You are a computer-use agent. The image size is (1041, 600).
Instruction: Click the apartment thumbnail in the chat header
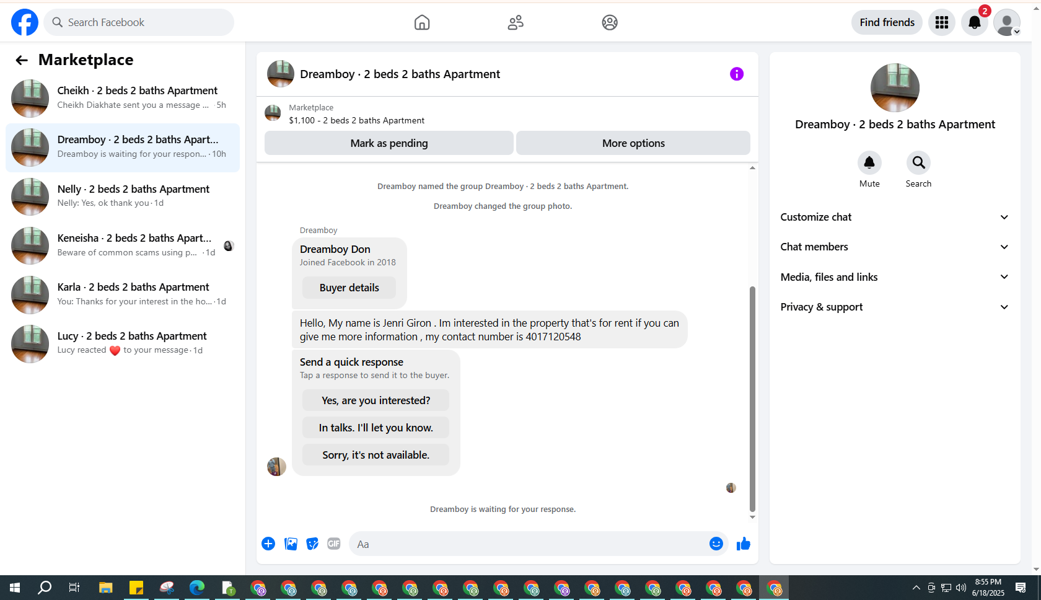click(x=281, y=74)
